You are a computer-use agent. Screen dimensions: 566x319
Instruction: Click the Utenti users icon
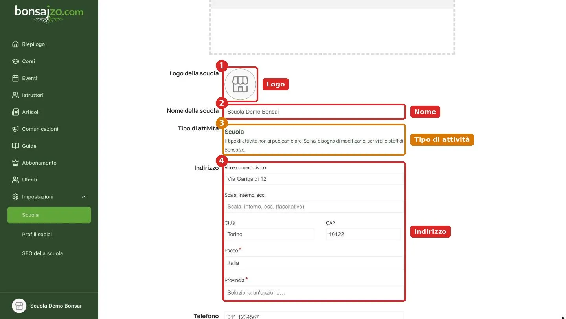(x=15, y=180)
